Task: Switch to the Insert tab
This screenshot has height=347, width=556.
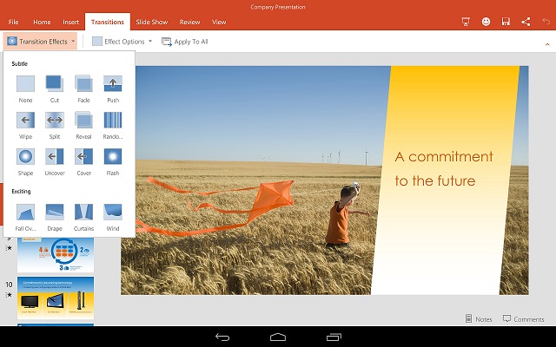Action: pyautogui.click(x=71, y=22)
